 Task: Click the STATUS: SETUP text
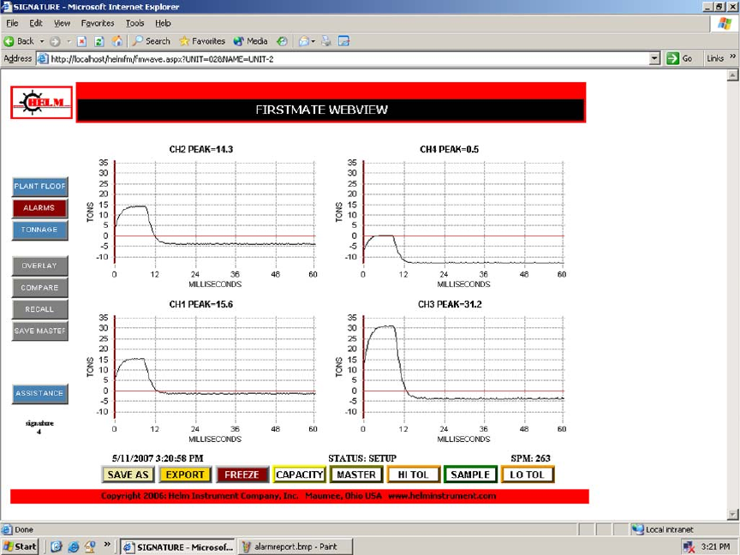[x=362, y=458]
